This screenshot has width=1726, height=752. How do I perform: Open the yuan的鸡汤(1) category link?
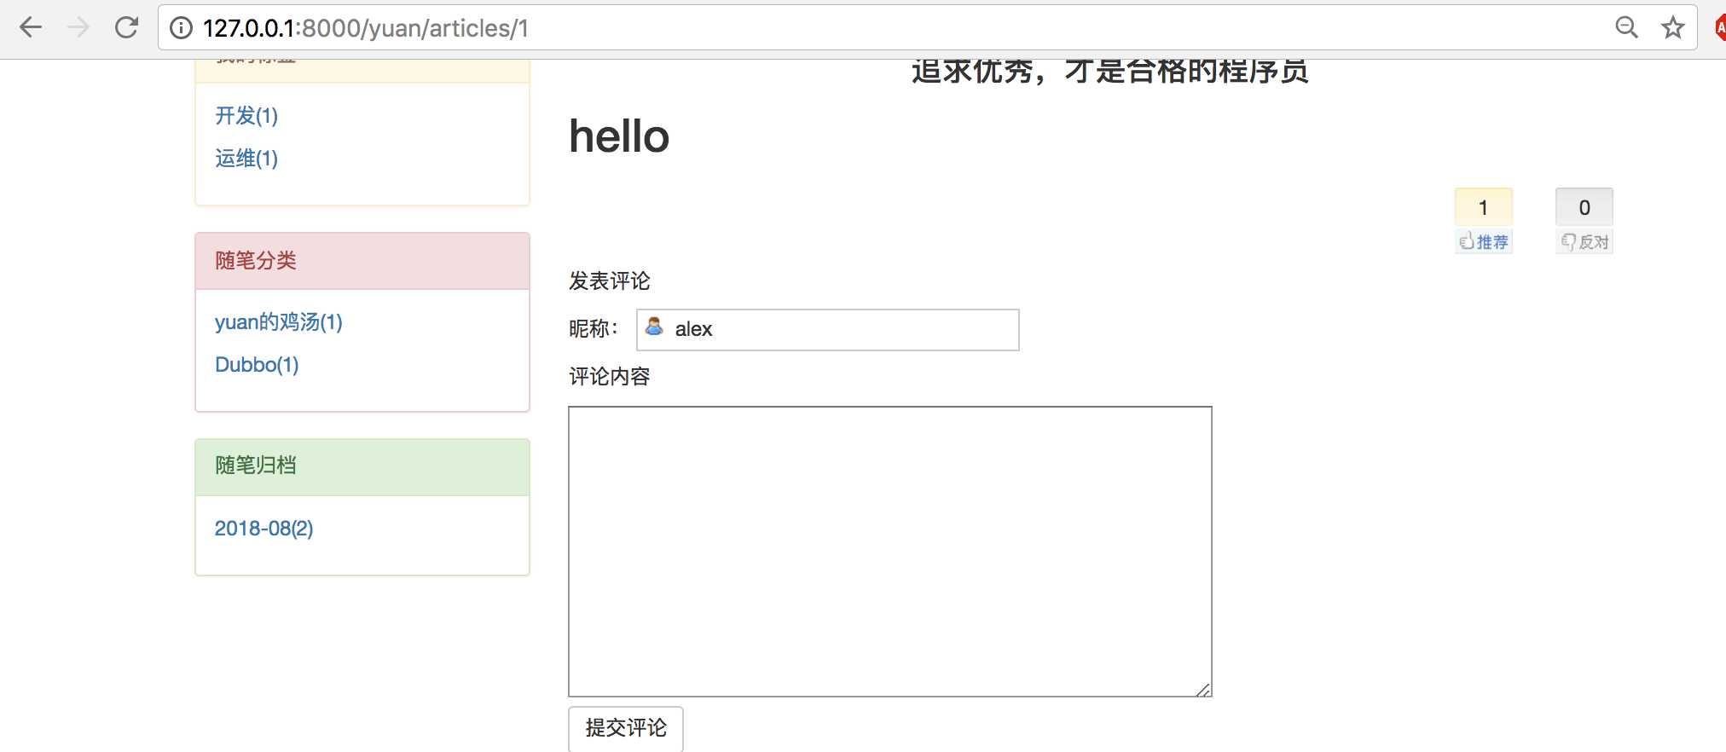(x=278, y=322)
